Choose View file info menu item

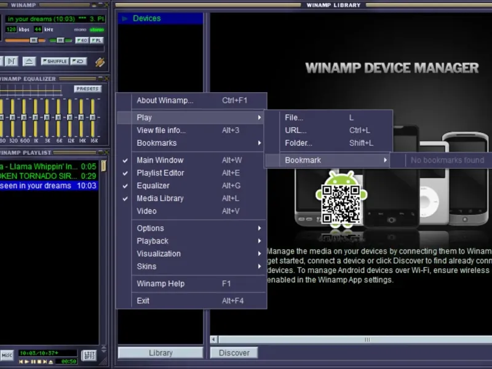tap(192, 130)
